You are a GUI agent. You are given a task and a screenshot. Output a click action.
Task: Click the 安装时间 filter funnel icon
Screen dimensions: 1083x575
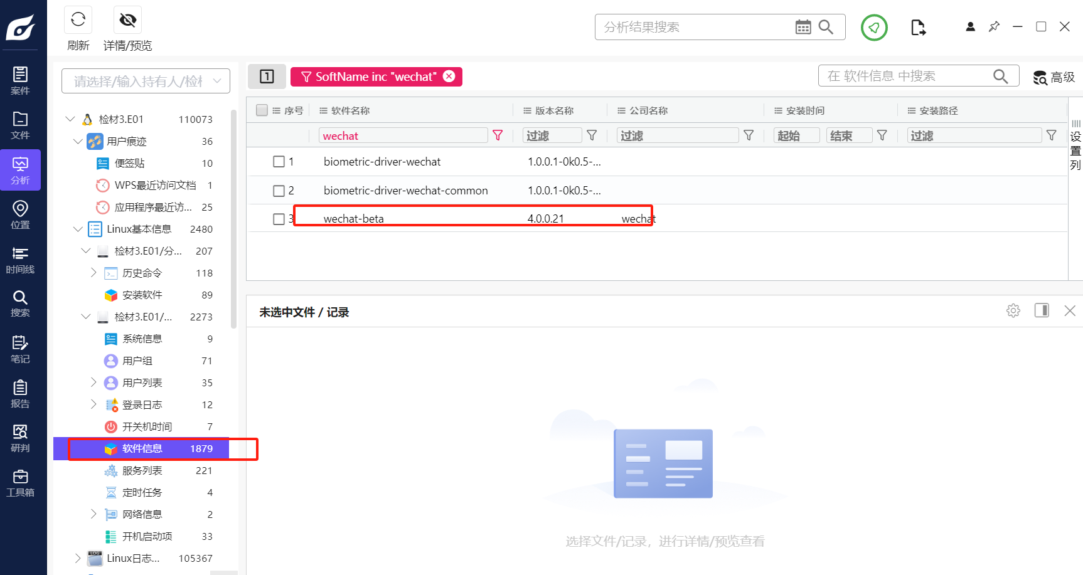pyautogui.click(x=882, y=135)
